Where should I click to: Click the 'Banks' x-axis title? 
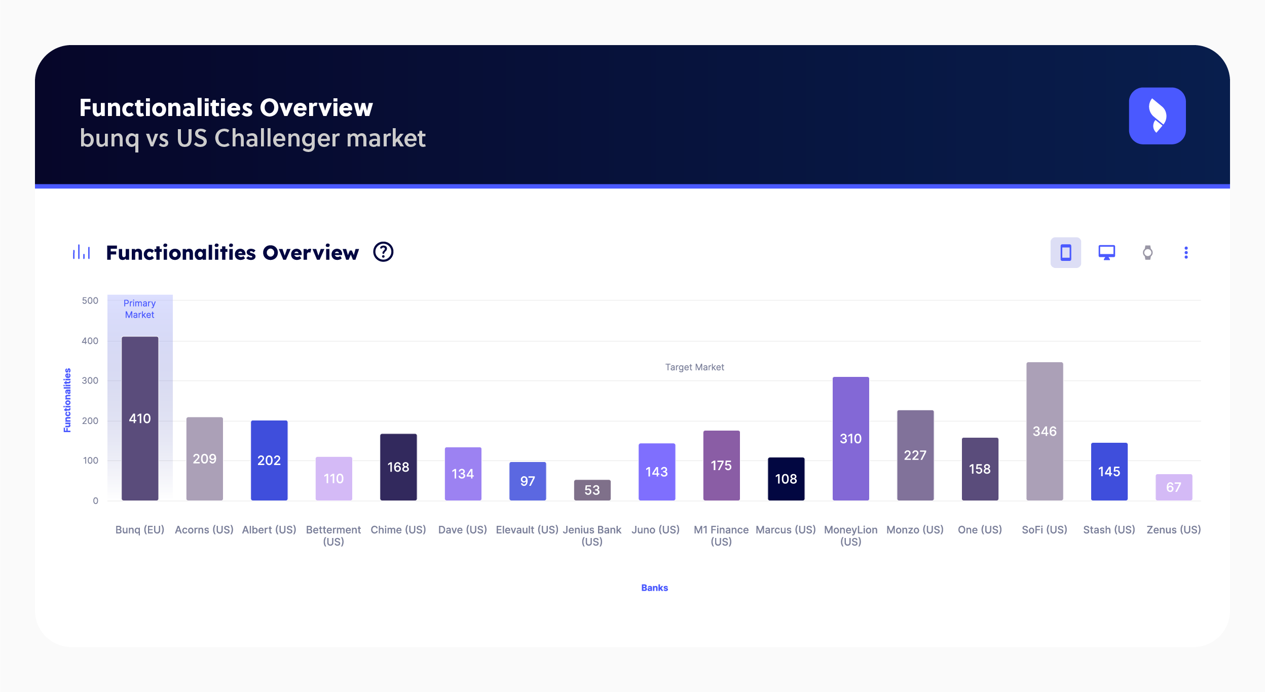click(654, 588)
